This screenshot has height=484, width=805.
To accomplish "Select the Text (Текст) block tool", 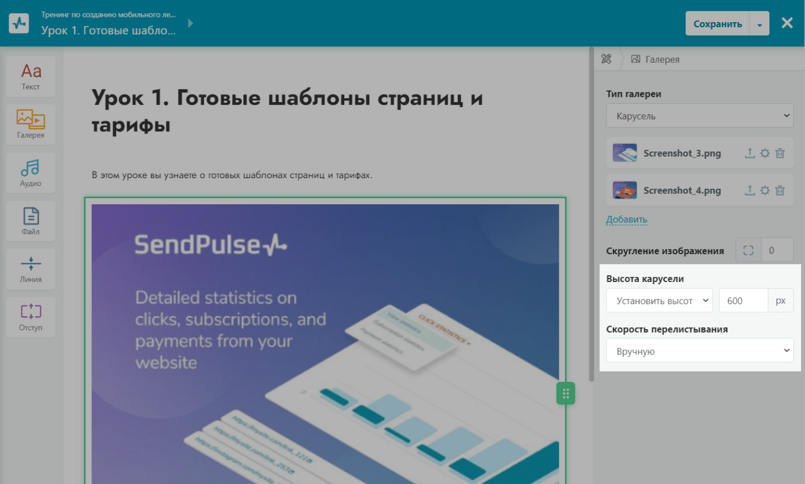I will click(31, 76).
